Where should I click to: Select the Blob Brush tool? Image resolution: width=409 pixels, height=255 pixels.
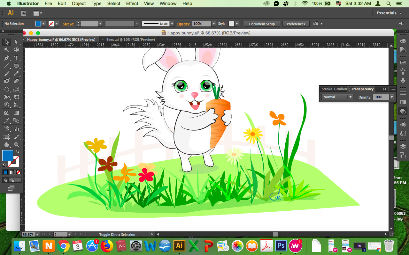pyautogui.click(x=7, y=81)
